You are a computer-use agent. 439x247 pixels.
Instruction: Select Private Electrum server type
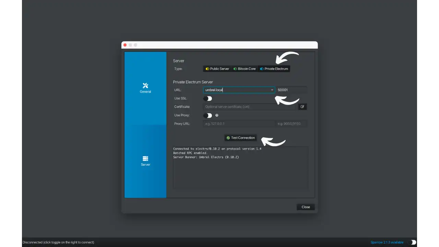[274, 69]
